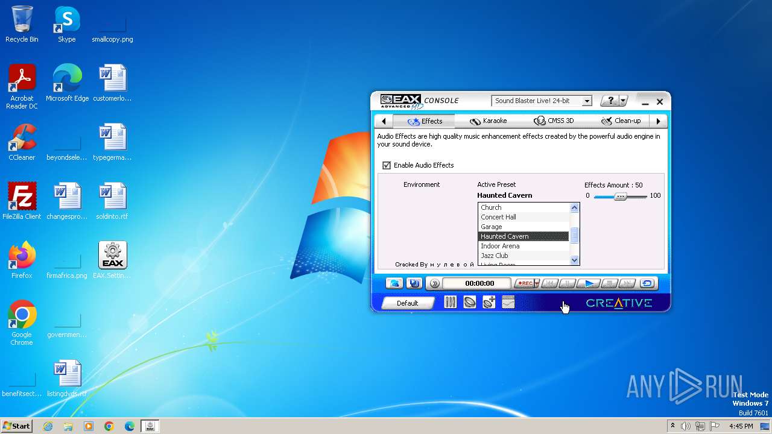The image size is (772, 434).
Task: Expand the help button dropdown arrow
Action: 624,101
